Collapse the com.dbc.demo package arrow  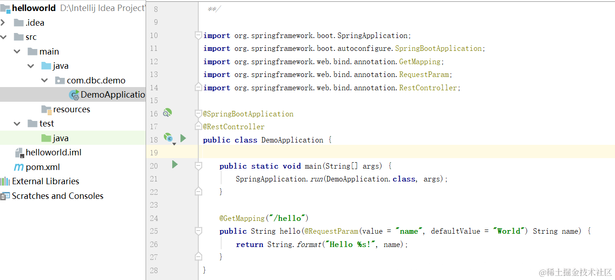44,80
